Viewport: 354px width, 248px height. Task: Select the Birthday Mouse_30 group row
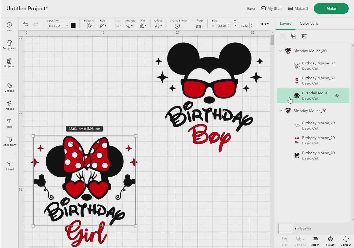pos(313,51)
